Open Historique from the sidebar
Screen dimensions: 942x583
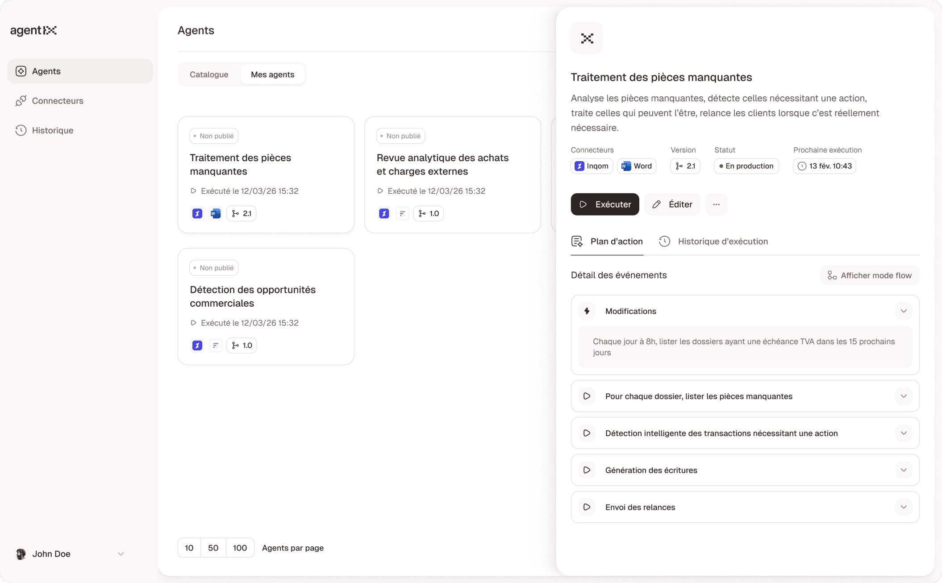(x=53, y=130)
